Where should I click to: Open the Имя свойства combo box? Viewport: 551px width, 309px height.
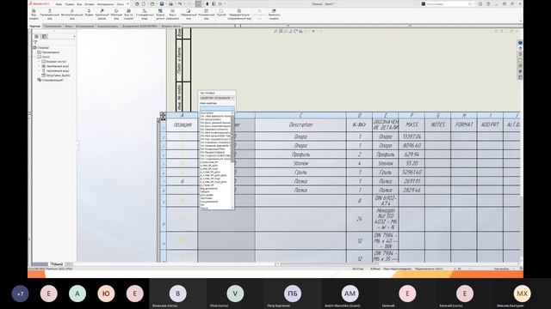point(217,109)
